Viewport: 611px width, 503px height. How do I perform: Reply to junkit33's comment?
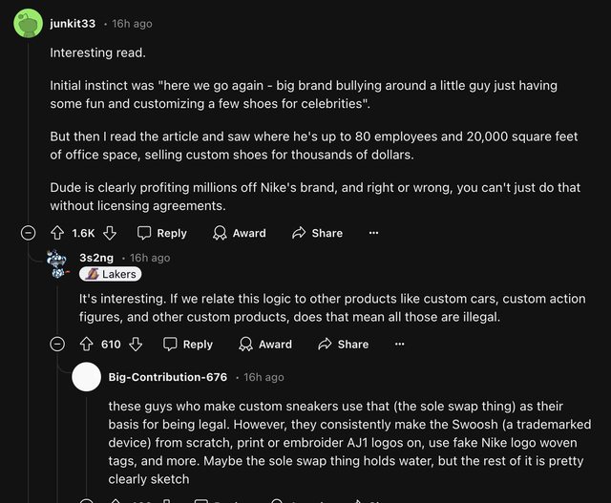161,233
